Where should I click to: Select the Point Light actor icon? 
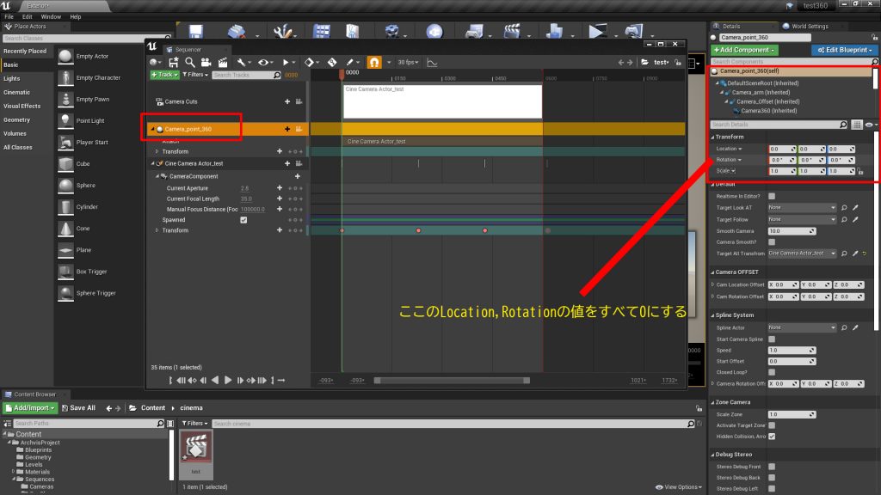pyautogui.click(x=65, y=120)
